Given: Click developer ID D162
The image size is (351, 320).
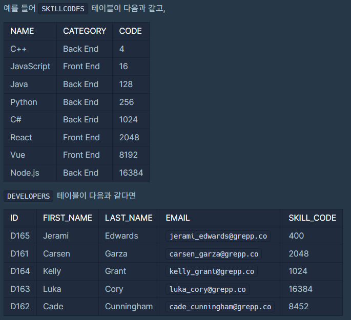Looking at the screenshot, I should (x=20, y=306).
